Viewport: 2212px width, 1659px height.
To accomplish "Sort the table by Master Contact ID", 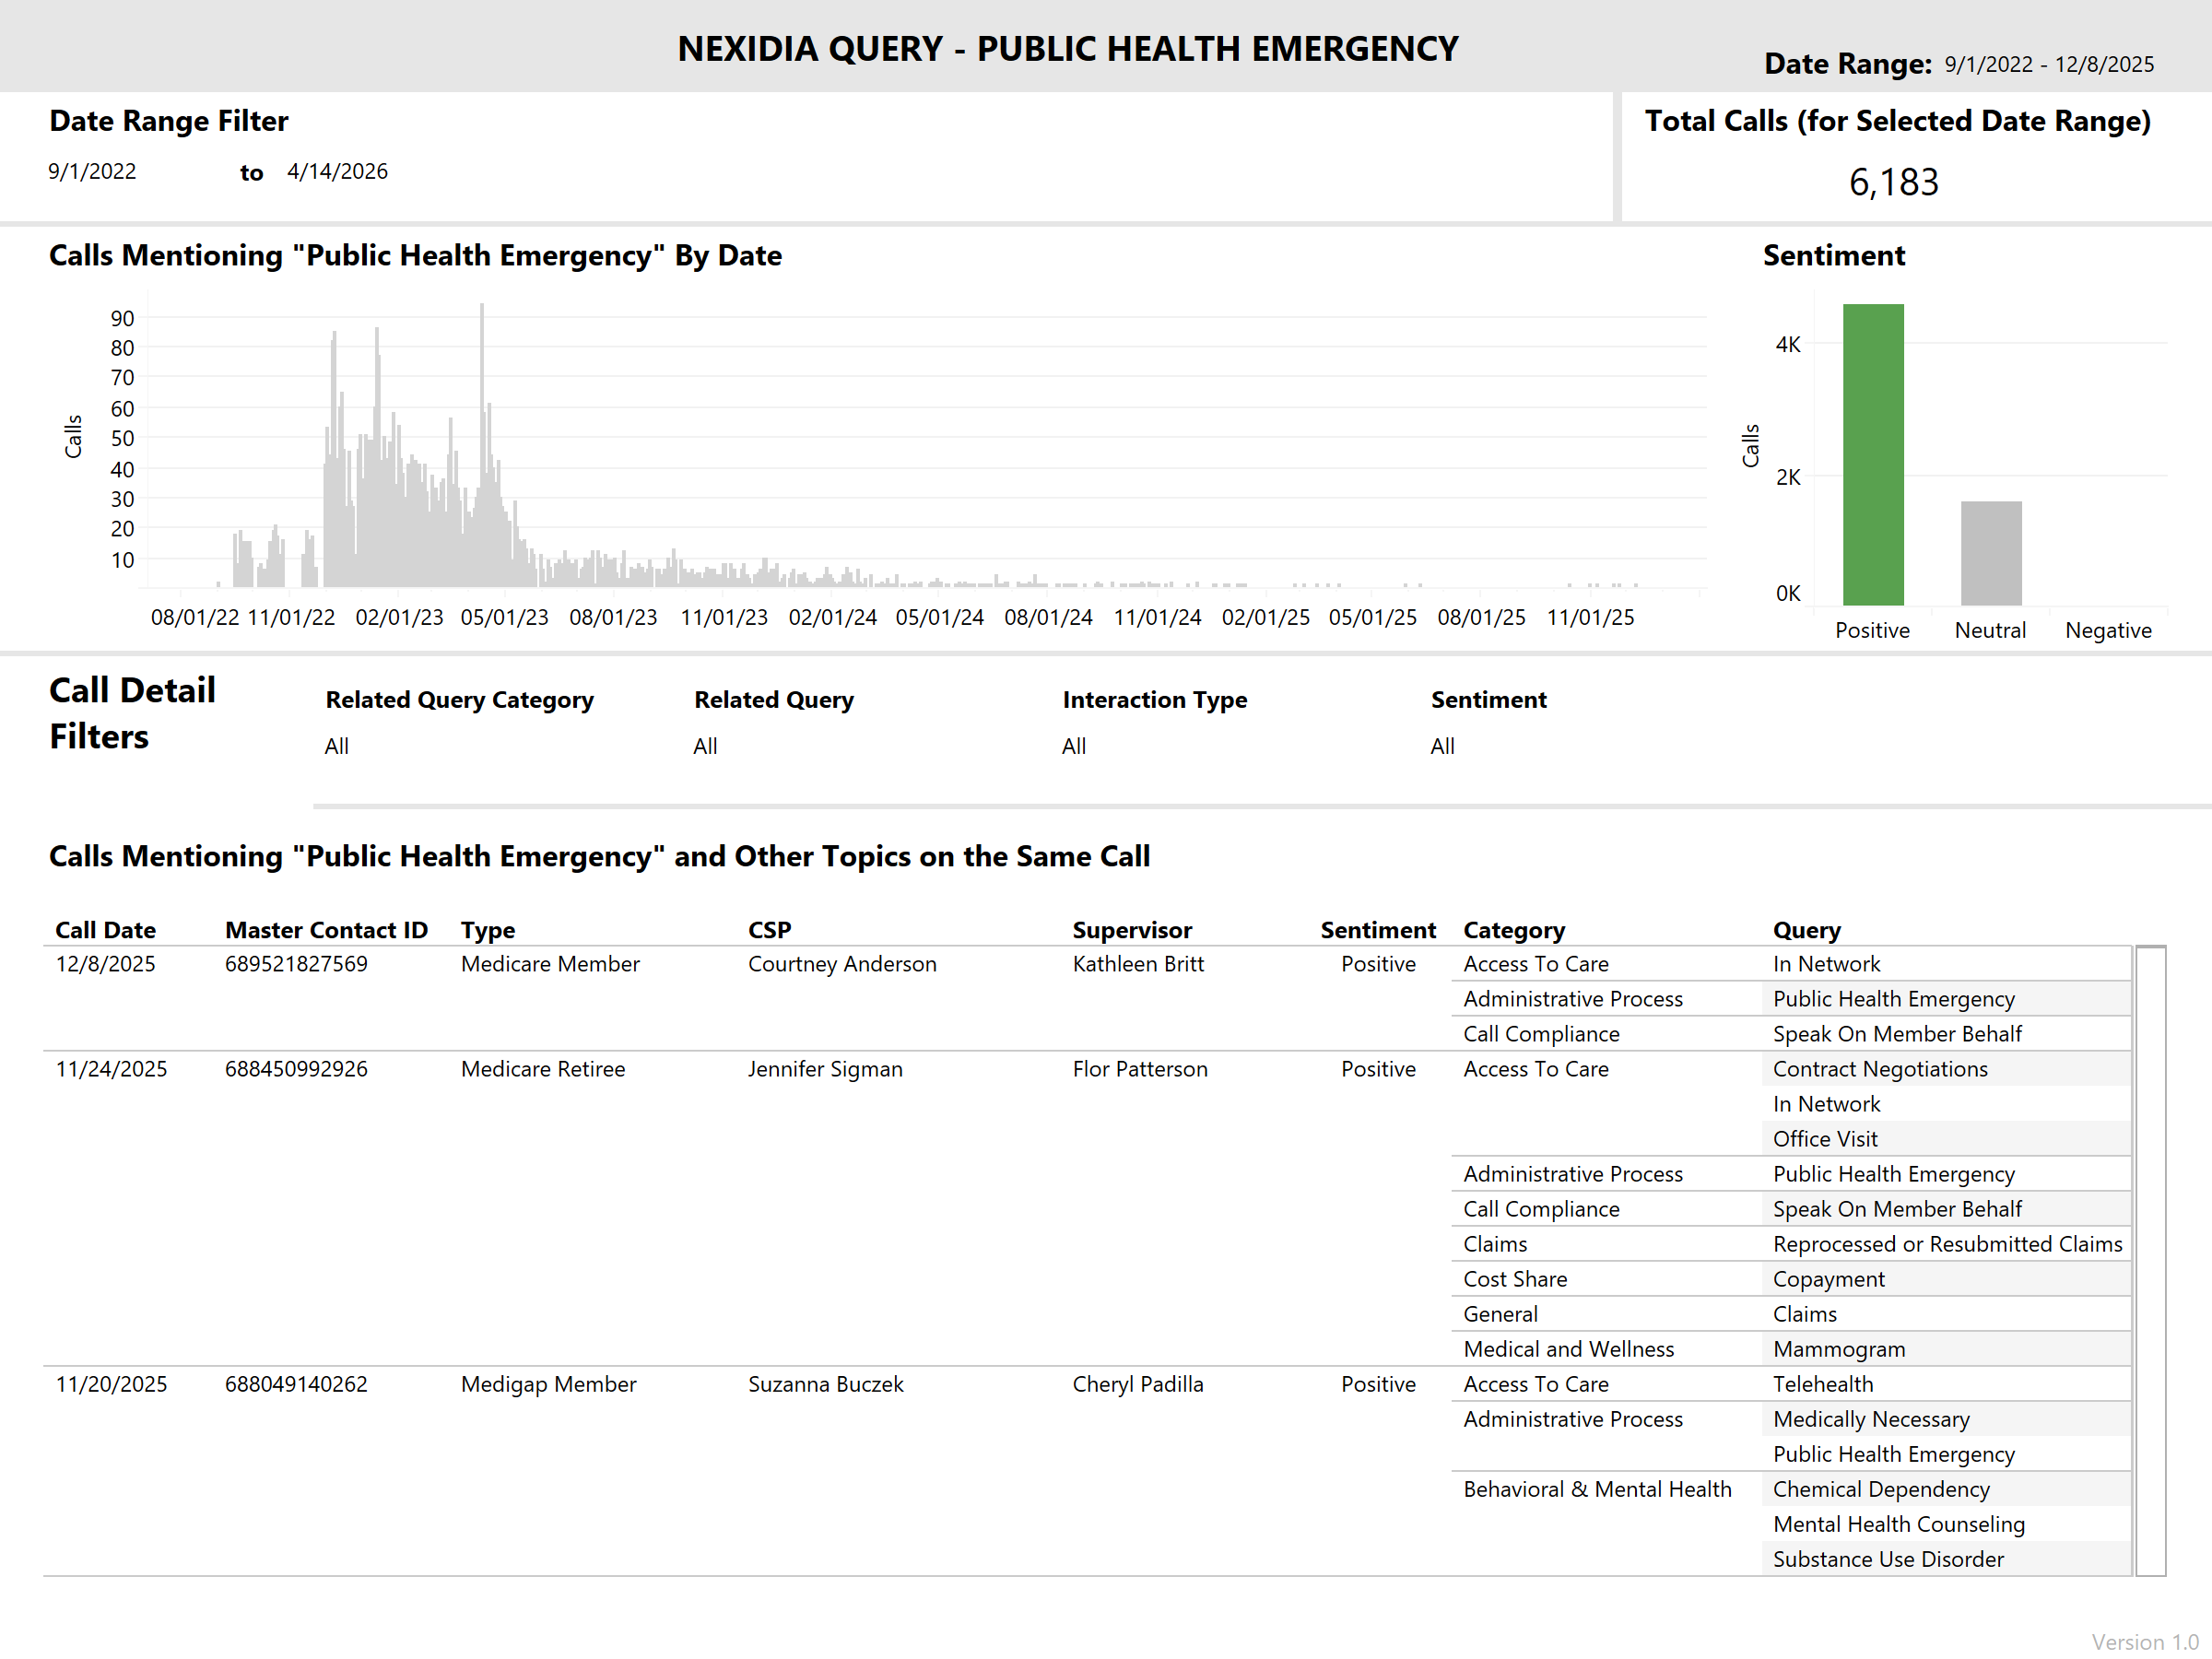I will 327,930.
